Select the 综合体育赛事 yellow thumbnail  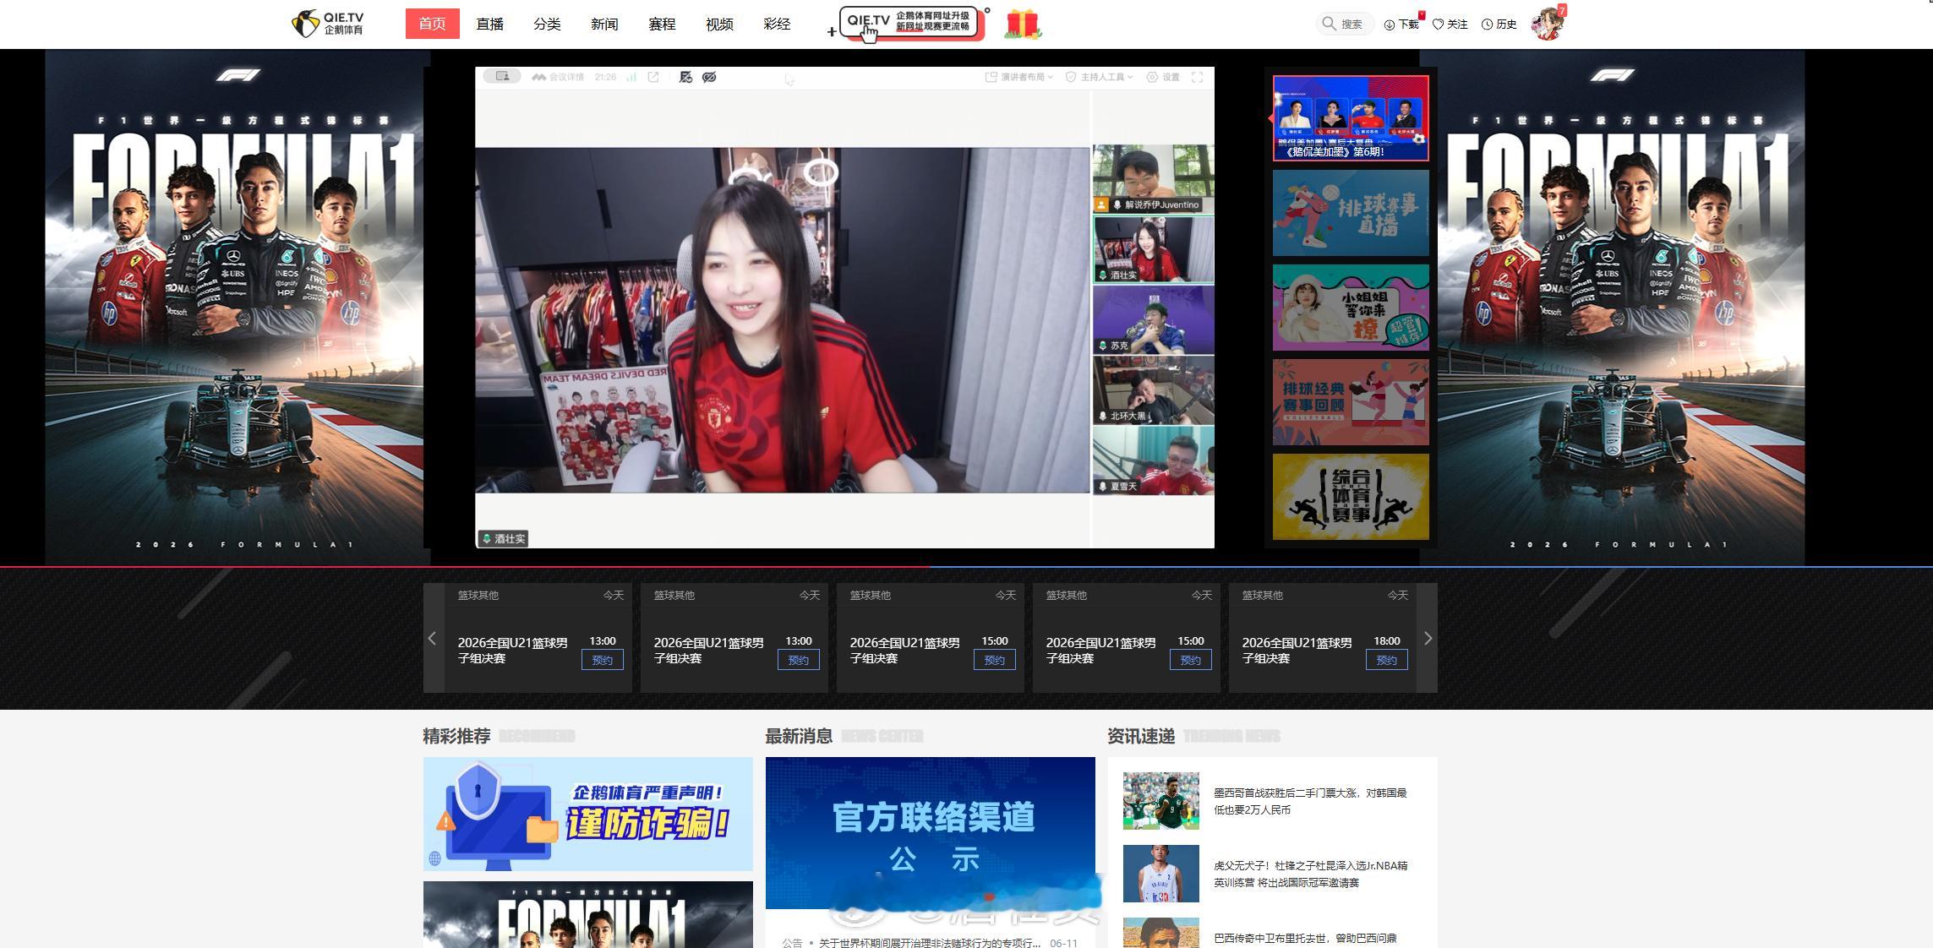point(1351,497)
